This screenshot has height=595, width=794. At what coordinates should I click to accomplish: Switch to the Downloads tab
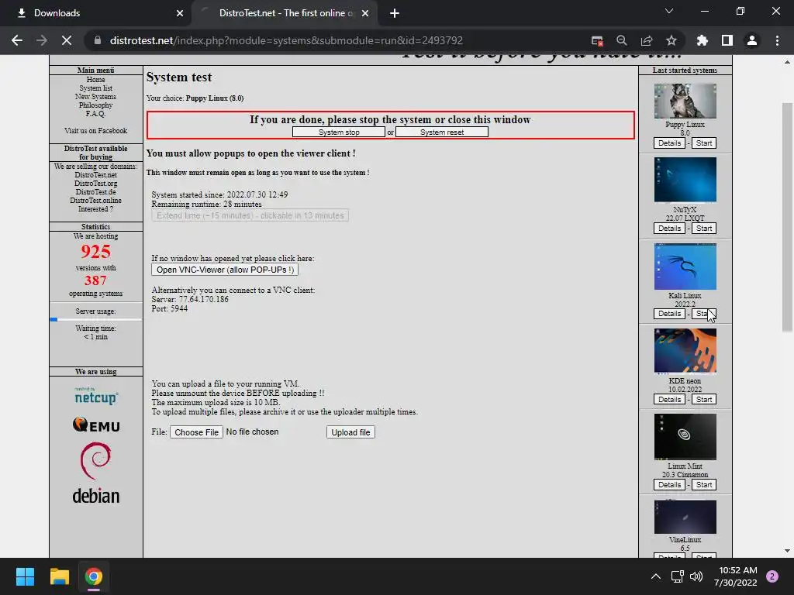tap(96, 13)
